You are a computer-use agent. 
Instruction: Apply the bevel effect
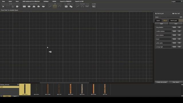click(174, 39)
